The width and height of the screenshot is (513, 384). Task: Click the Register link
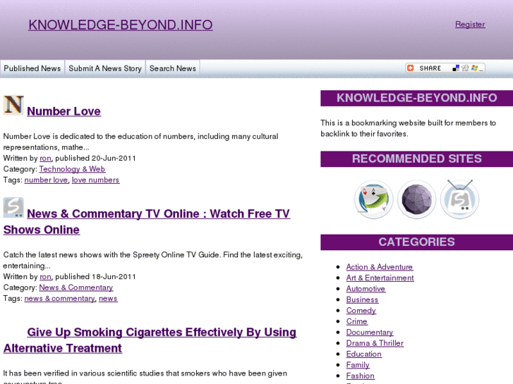470,24
